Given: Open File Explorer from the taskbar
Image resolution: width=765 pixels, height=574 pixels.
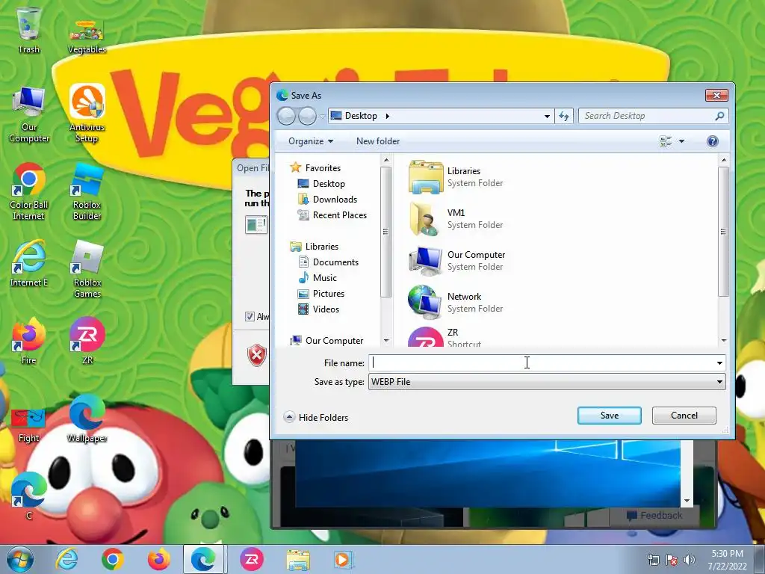Looking at the screenshot, I should point(297,559).
